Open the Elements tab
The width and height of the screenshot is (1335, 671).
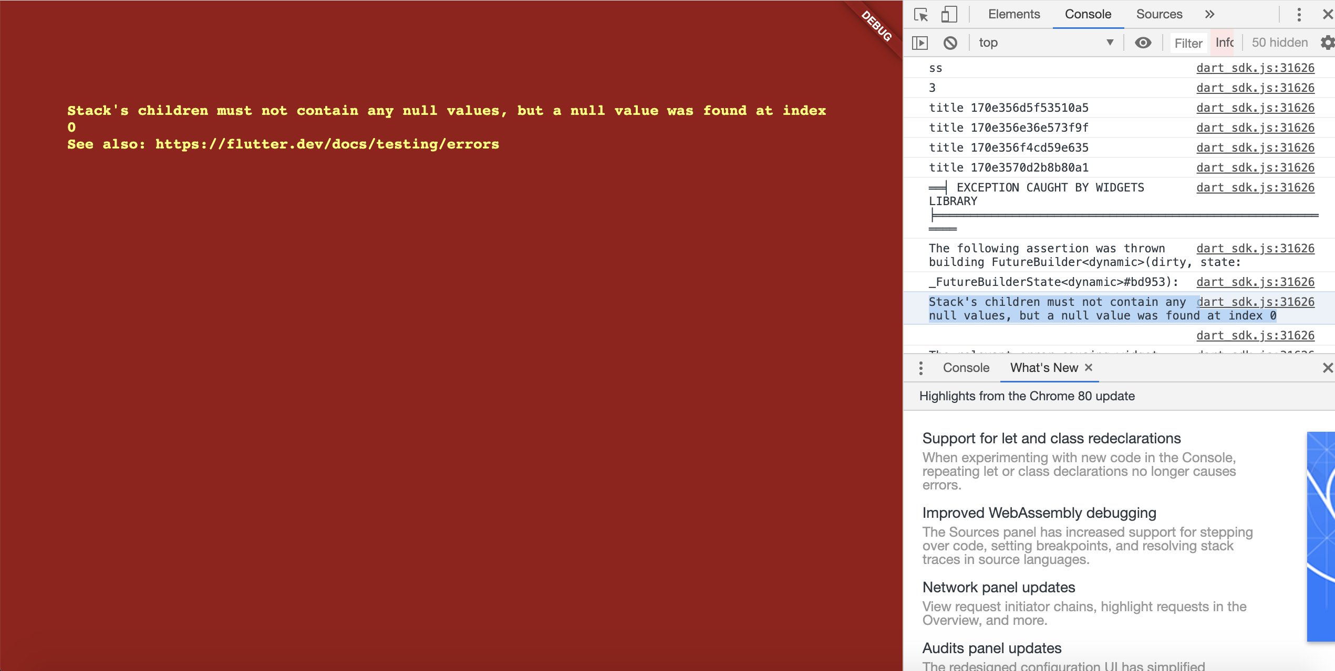tap(1014, 14)
